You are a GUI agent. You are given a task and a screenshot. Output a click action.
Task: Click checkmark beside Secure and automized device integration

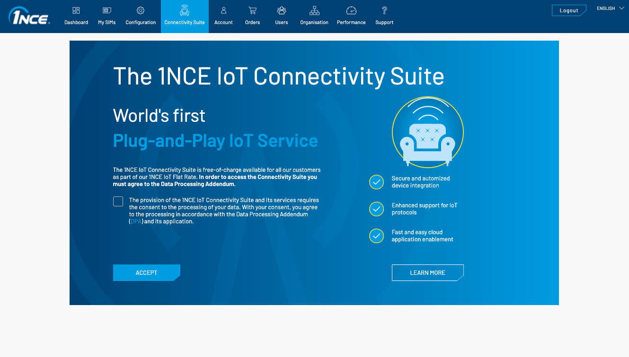[x=376, y=182]
